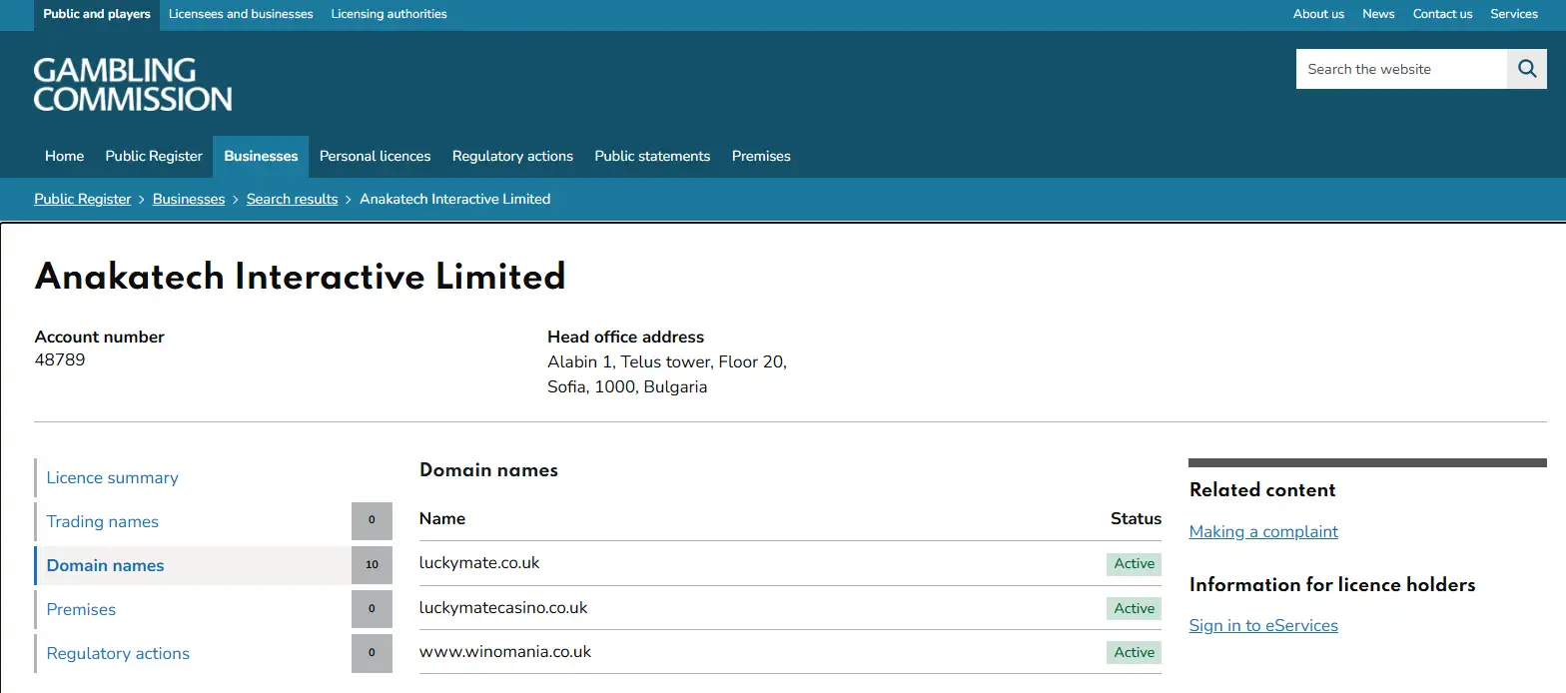1566x693 pixels.
Task: Open Contact us page
Action: (x=1442, y=14)
